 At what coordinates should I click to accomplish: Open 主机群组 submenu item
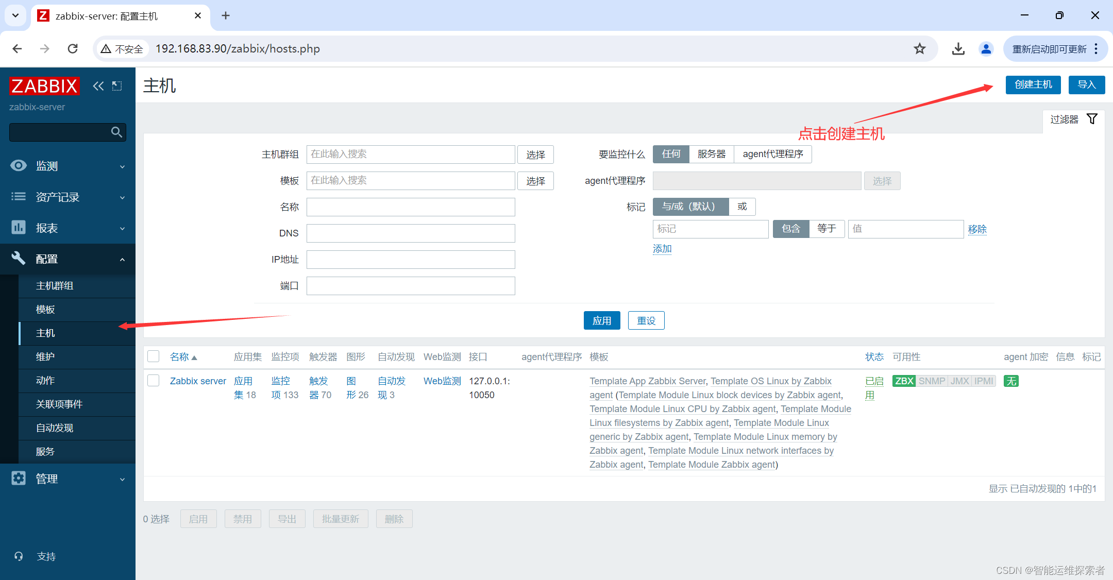point(55,285)
